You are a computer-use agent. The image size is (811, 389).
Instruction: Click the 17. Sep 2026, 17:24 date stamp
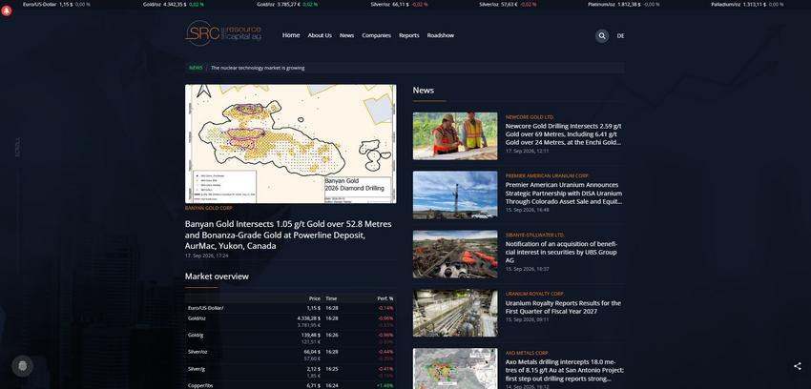[x=206, y=256]
